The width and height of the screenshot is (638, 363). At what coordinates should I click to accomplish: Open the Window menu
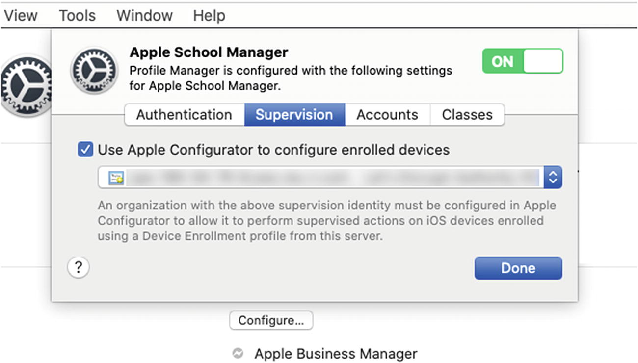(x=144, y=16)
